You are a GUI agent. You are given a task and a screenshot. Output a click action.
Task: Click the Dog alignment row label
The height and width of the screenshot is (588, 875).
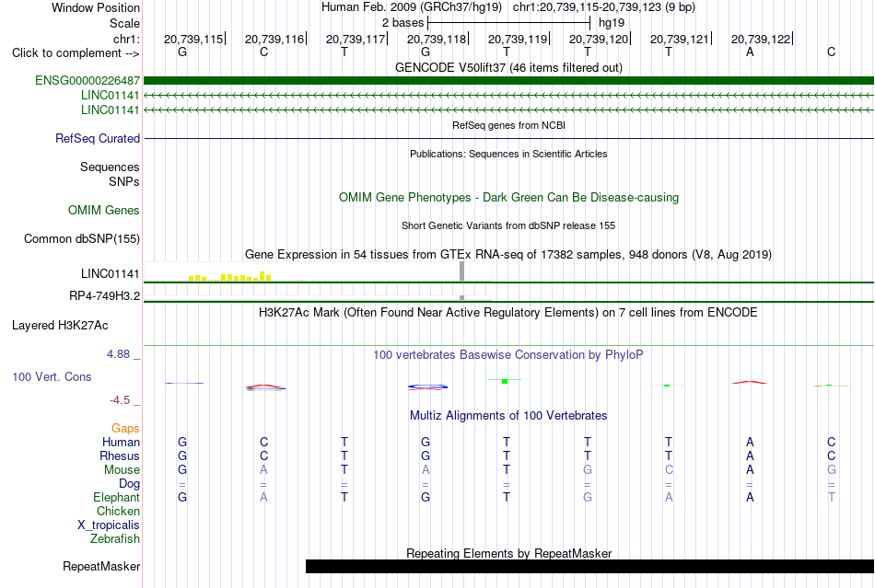pyautogui.click(x=129, y=484)
